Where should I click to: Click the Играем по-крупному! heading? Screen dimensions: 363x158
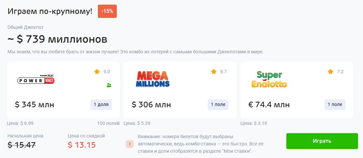click(50, 11)
